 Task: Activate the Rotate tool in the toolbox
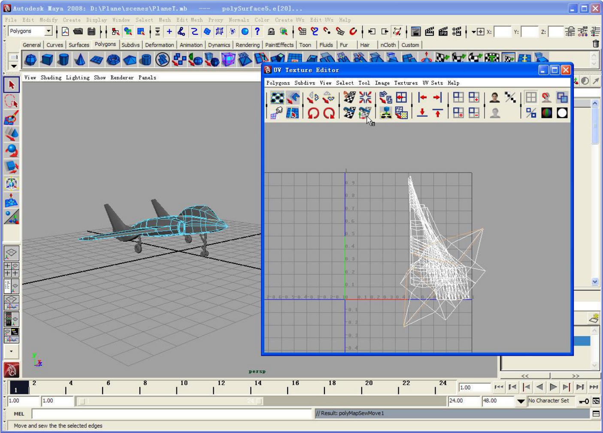coord(12,151)
